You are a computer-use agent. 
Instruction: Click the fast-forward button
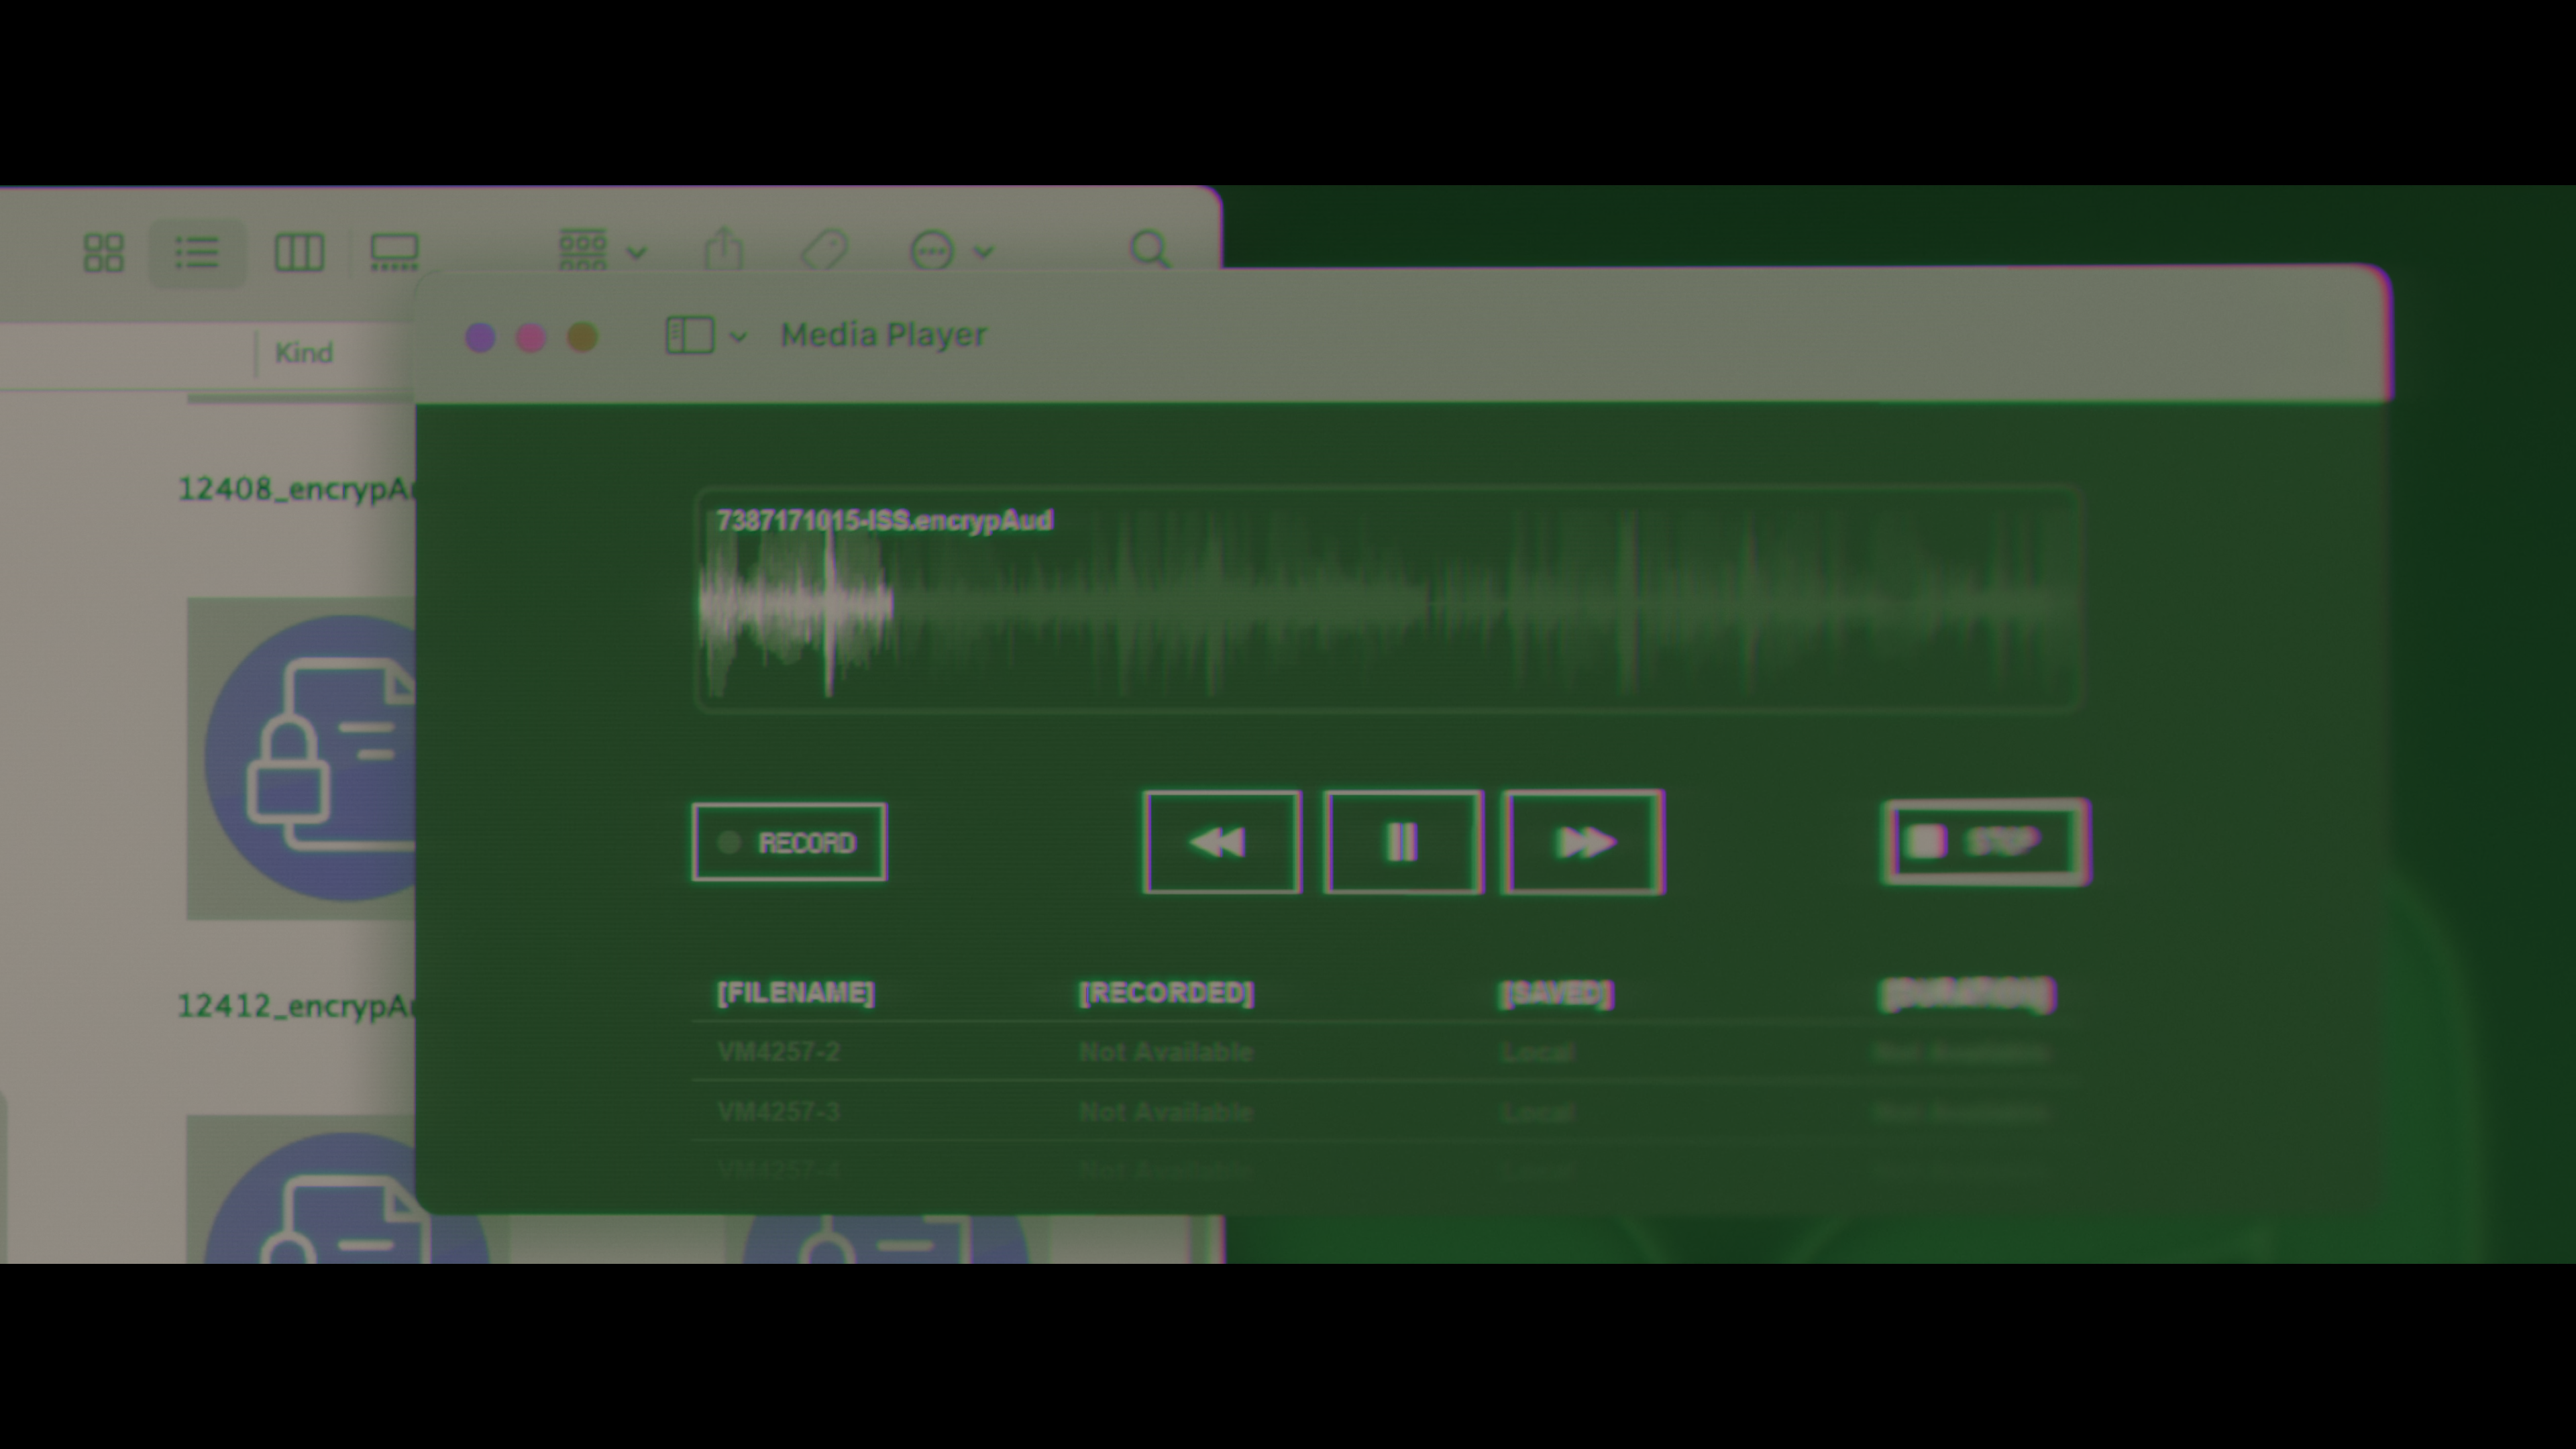1584,842
